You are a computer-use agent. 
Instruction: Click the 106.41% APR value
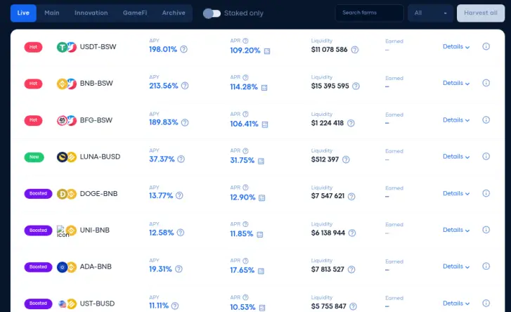click(244, 124)
